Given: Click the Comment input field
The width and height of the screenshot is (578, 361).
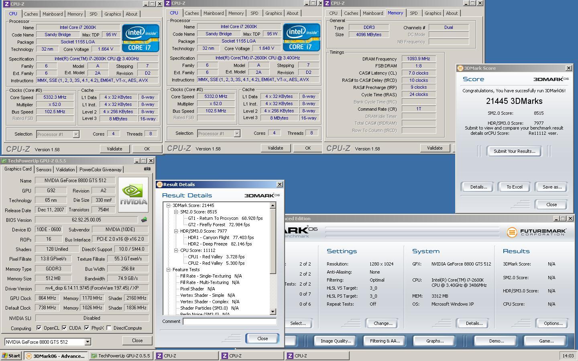Looking at the screenshot, I should [x=230, y=321].
